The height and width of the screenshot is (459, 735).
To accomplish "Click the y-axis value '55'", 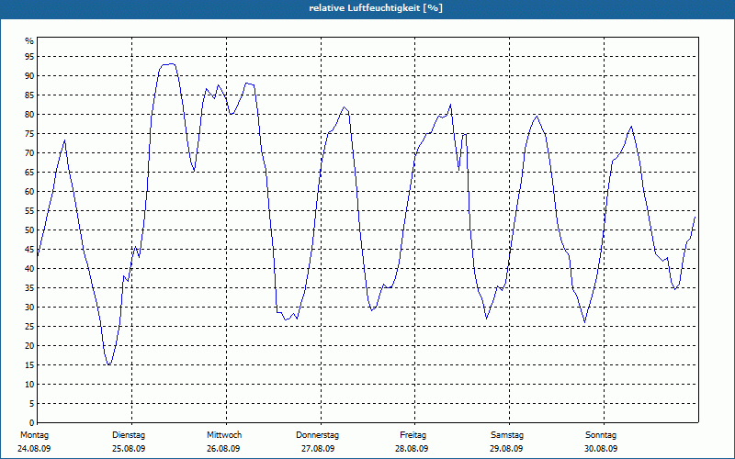I will click(29, 211).
